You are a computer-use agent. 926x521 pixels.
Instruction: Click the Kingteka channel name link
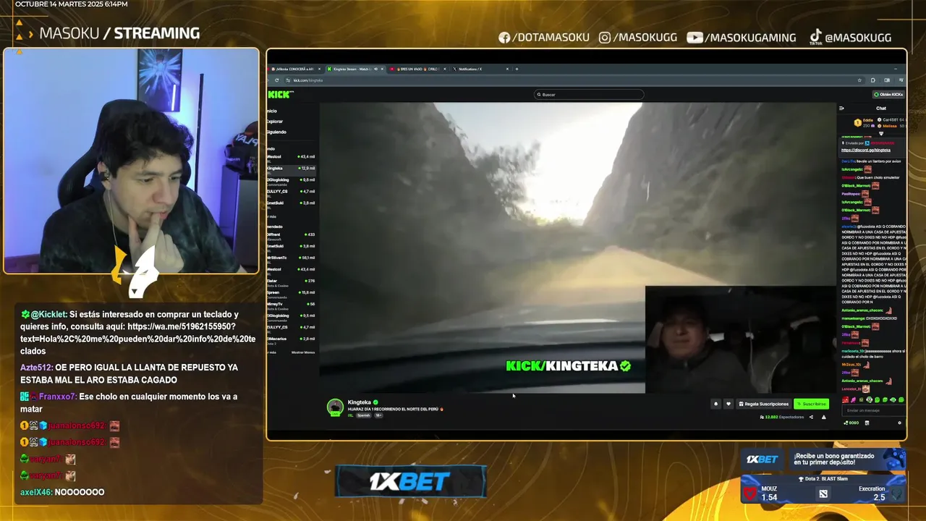coord(360,402)
